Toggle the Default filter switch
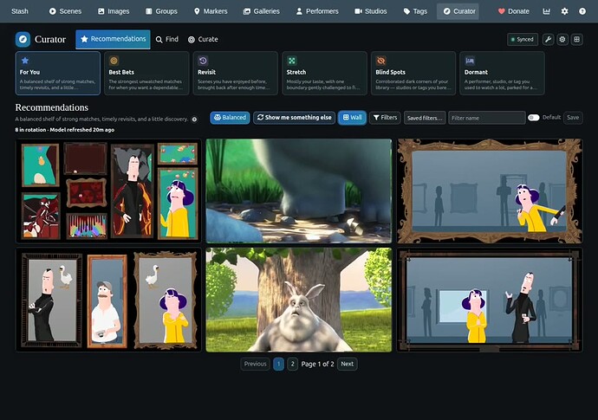 point(534,118)
